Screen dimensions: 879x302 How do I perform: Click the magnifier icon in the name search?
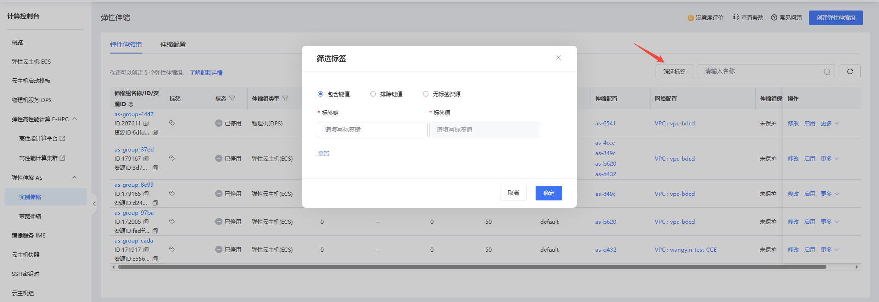pos(827,72)
